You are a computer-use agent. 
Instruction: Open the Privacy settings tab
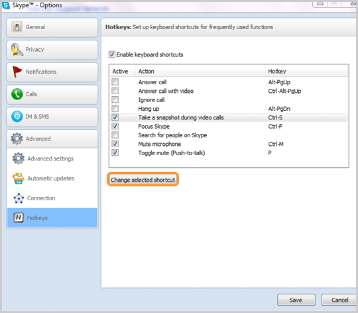click(52, 50)
